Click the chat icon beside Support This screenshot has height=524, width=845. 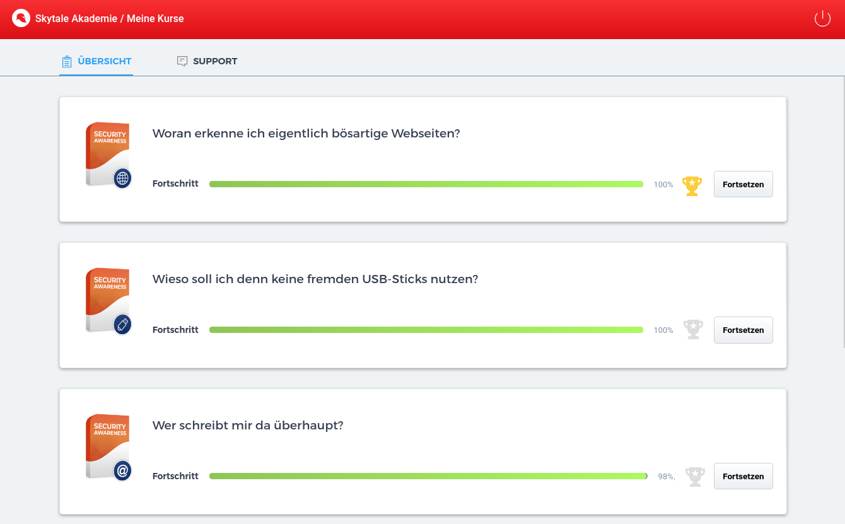click(x=182, y=61)
